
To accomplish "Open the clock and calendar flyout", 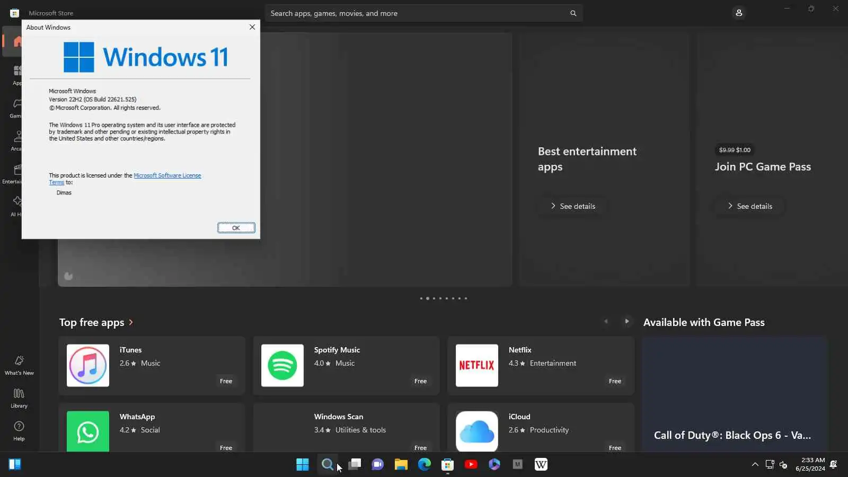I will tap(810, 464).
